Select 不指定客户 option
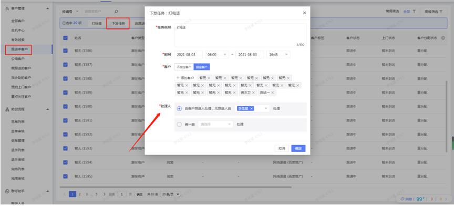This screenshot has height=222, width=454. [x=184, y=67]
